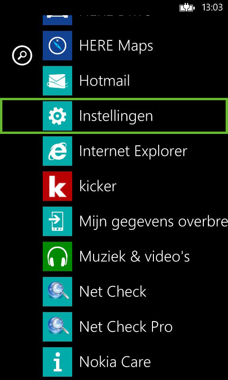Open the HERE Maps compass tile
The image size is (228, 380).
(57, 46)
